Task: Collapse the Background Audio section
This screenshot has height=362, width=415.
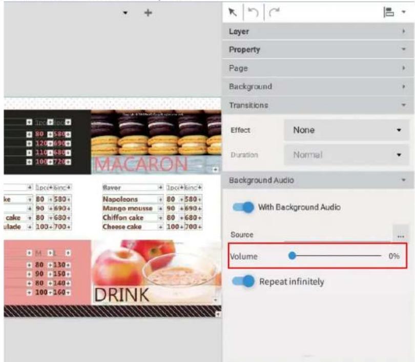Action: coord(318,180)
